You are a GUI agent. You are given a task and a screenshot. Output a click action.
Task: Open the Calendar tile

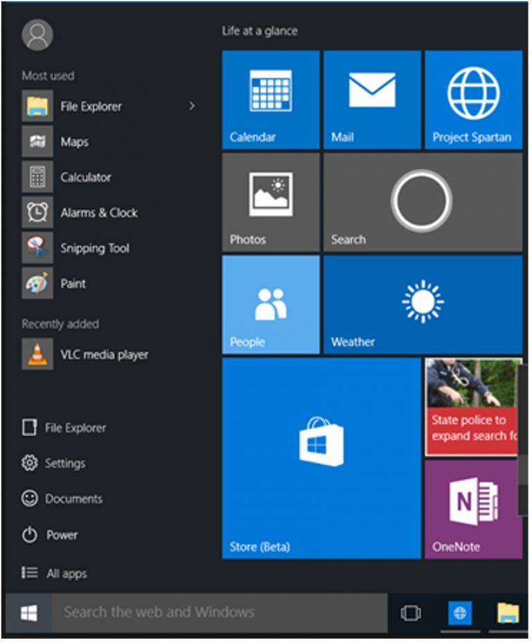(271, 100)
